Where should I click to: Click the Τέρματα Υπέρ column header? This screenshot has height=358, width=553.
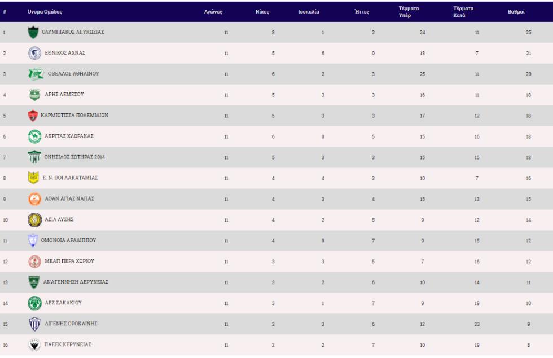pos(409,12)
